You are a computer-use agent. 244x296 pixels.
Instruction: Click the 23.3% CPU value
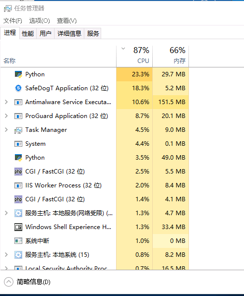coord(140,74)
